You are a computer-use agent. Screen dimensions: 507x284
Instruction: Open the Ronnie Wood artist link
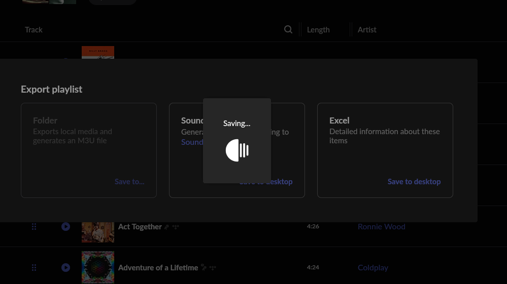pos(381,227)
